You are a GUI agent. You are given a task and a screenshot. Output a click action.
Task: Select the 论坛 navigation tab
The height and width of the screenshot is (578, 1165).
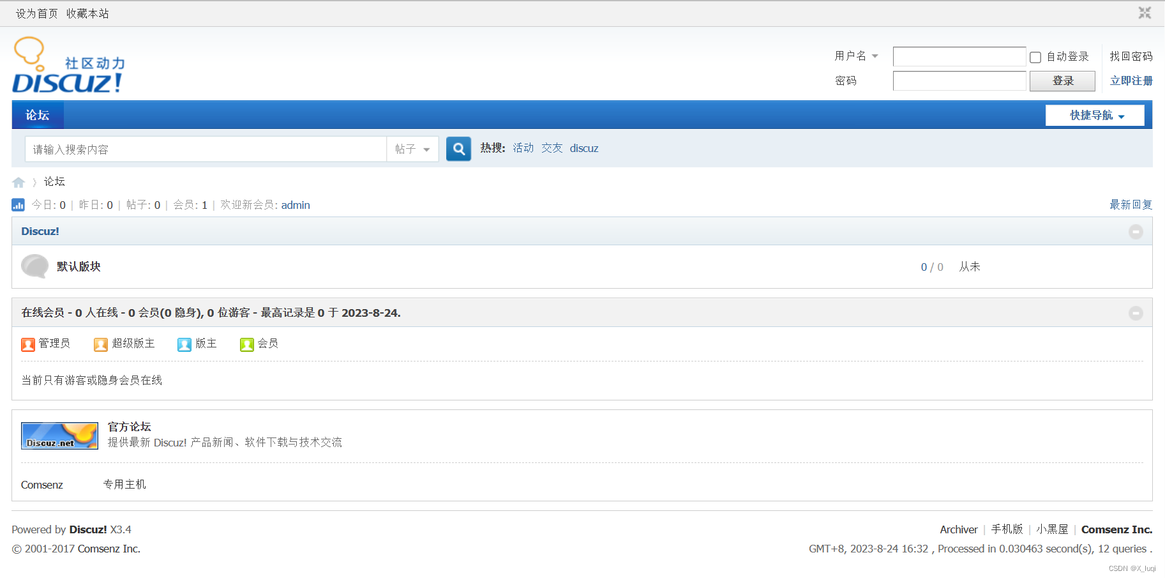[x=38, y=115]
